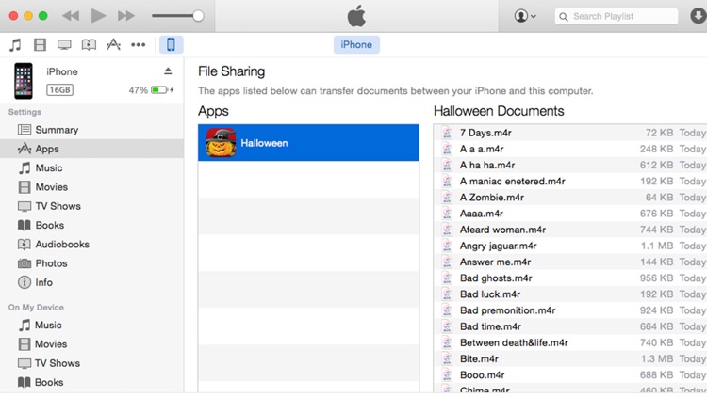The image size is (707, 397).
Task: Select file Angry jaguar.m4r
Action: tap(570, 246)
